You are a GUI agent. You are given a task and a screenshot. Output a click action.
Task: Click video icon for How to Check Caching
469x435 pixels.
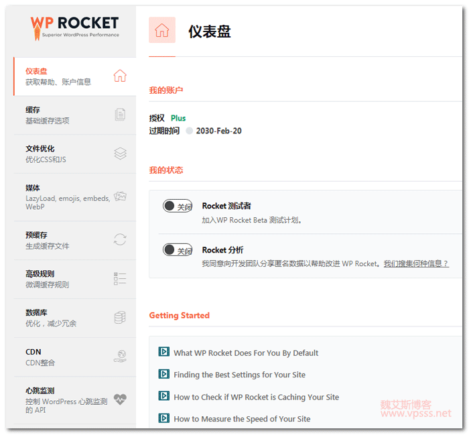point(164,395)
